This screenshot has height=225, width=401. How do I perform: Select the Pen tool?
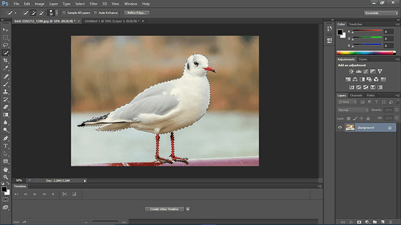(x=5, y=138)
